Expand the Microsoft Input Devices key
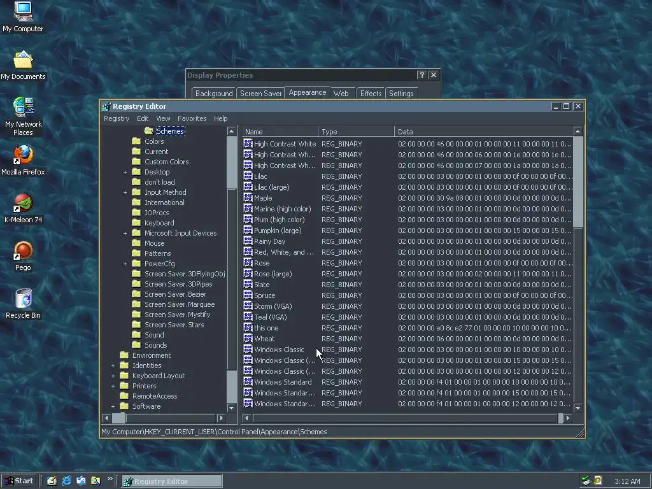 click(125, 233)
